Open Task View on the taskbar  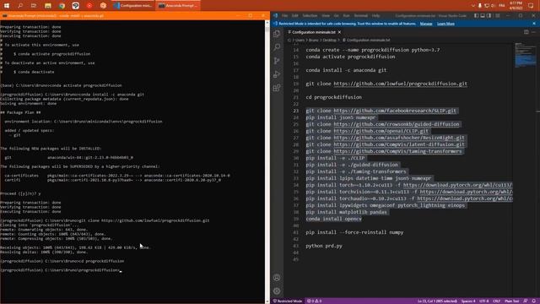click(x=34, y=6)
